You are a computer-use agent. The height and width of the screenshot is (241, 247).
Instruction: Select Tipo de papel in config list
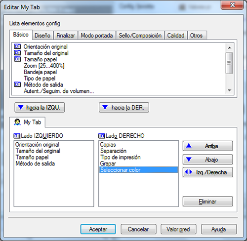40,79
